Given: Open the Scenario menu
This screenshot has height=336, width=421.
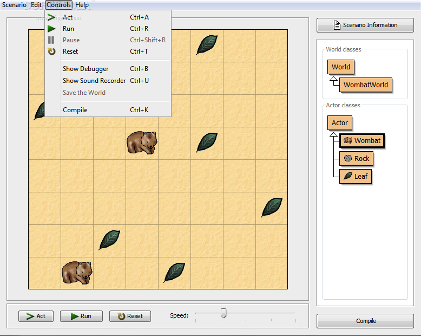Looking at the screenshot, I should [14, 5].
